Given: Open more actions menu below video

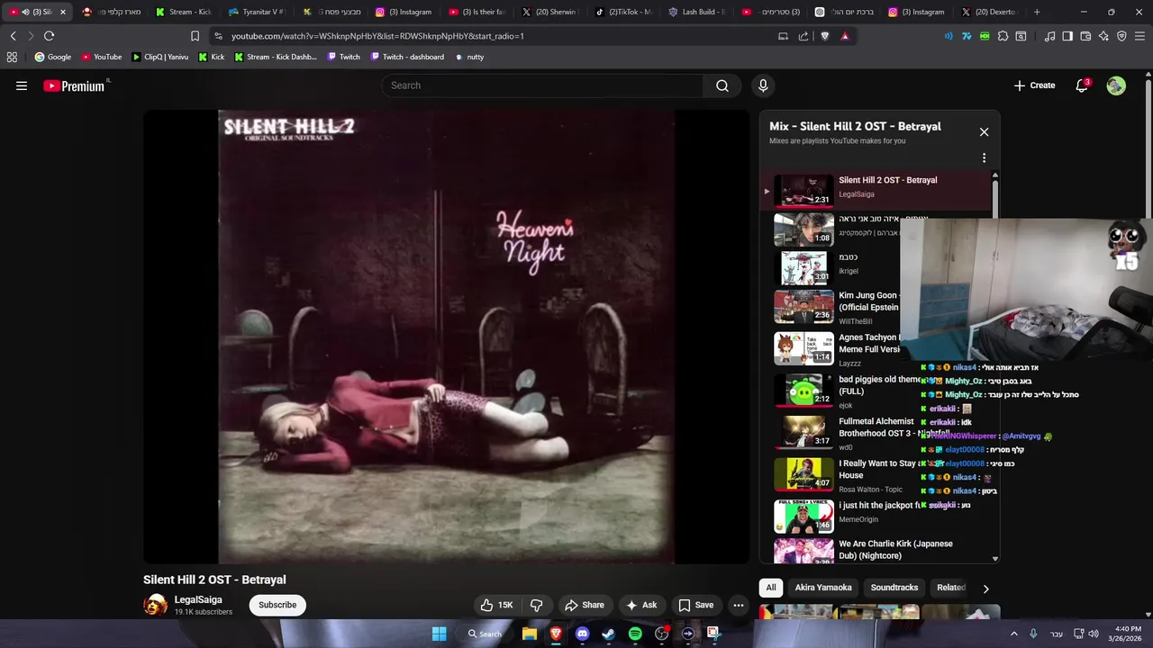Looking at the screenshot, I should [739, 605].
